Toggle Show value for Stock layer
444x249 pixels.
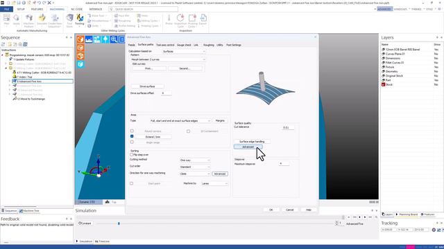pos(436,84)
